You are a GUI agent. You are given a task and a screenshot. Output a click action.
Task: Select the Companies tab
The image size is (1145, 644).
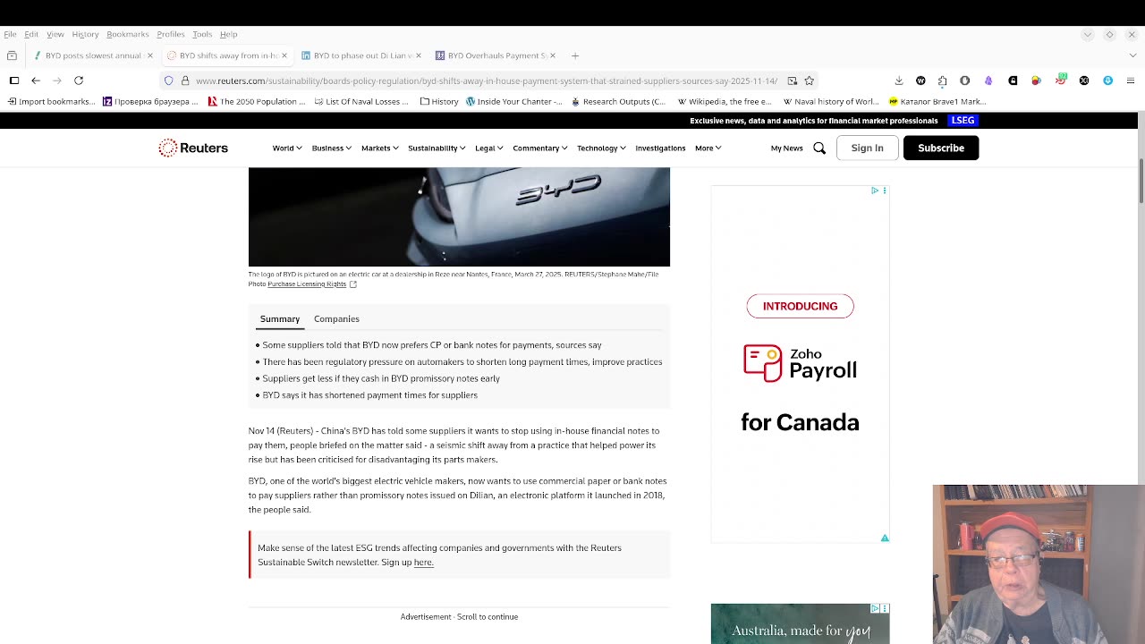click(x=336, y=318)
